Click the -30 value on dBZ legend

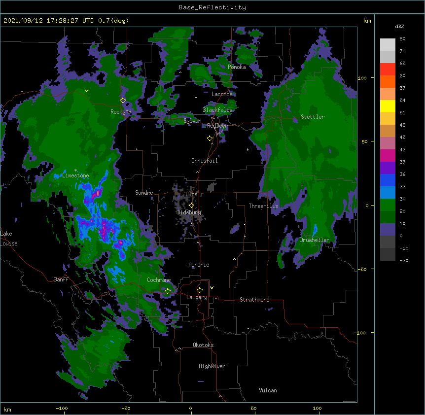(x=404, y=260)
